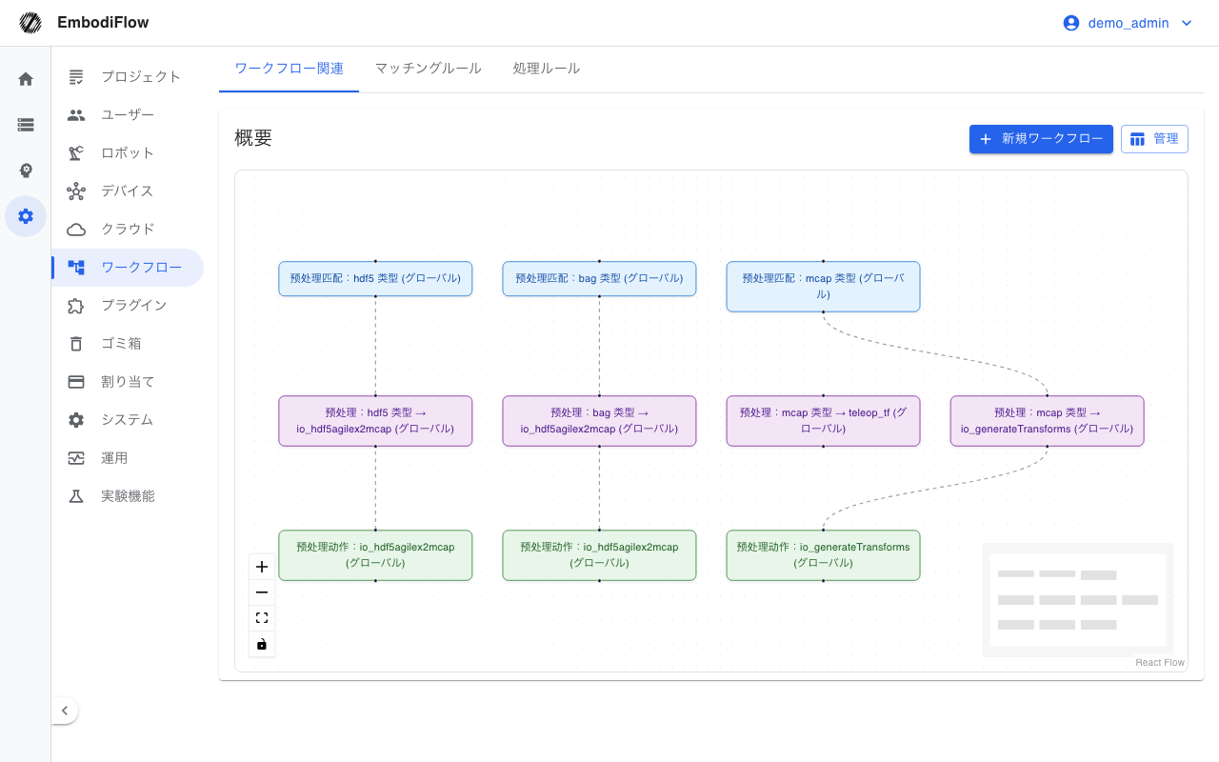Click the EmbodiFlow title text

click(103, 23)
